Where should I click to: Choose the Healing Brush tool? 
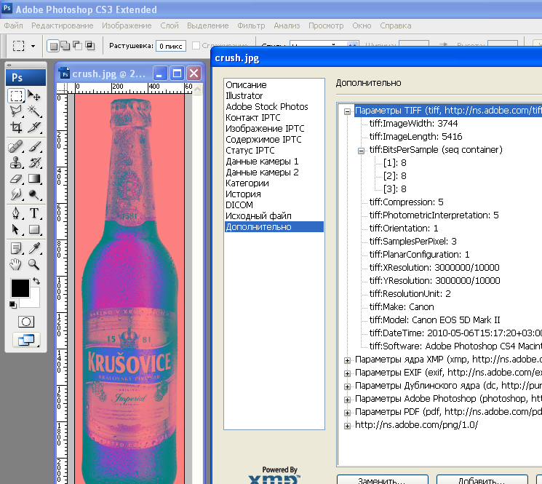click(x=16, y=146)
